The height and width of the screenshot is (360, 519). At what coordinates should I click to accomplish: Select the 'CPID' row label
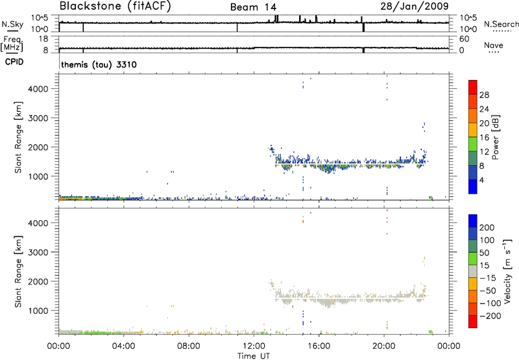click(14, 62)
